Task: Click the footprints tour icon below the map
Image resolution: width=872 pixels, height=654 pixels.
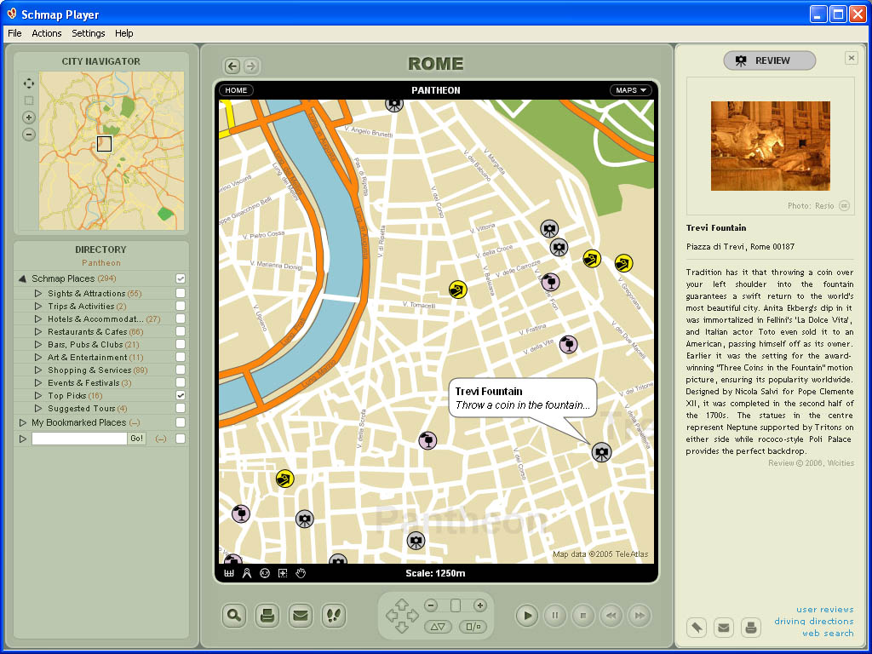Action: [x=333, y=616]
